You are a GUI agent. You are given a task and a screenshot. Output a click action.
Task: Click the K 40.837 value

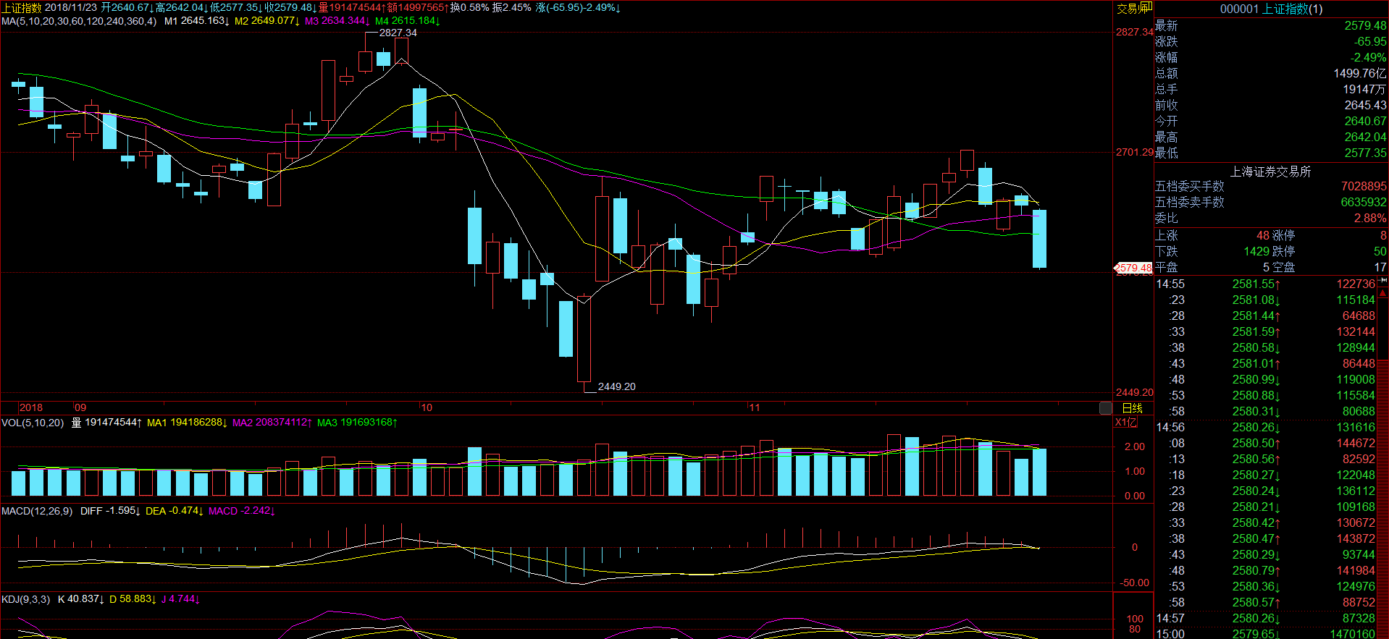(81, 599)
